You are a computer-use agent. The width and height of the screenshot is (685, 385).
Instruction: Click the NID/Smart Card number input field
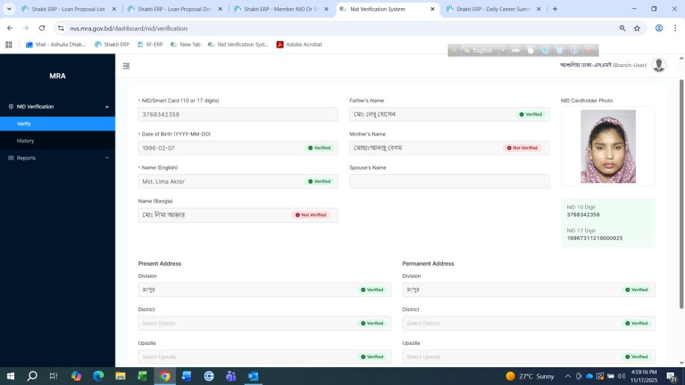(237, 115)
